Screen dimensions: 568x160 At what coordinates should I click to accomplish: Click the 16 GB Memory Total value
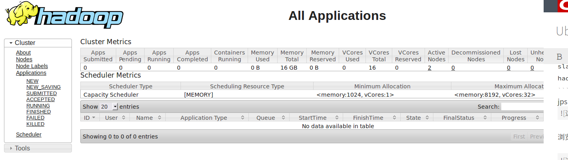289,68
